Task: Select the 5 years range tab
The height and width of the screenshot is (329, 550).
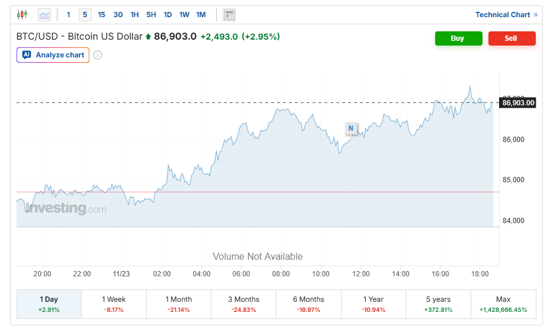Action: pyautogui.click(x=438, y=304)
